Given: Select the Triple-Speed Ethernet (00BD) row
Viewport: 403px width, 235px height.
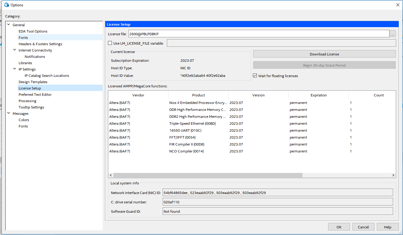Looking at the screenshot, I should pos(252,124).
